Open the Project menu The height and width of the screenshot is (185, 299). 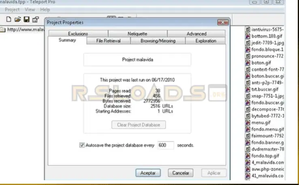(12, 9)
